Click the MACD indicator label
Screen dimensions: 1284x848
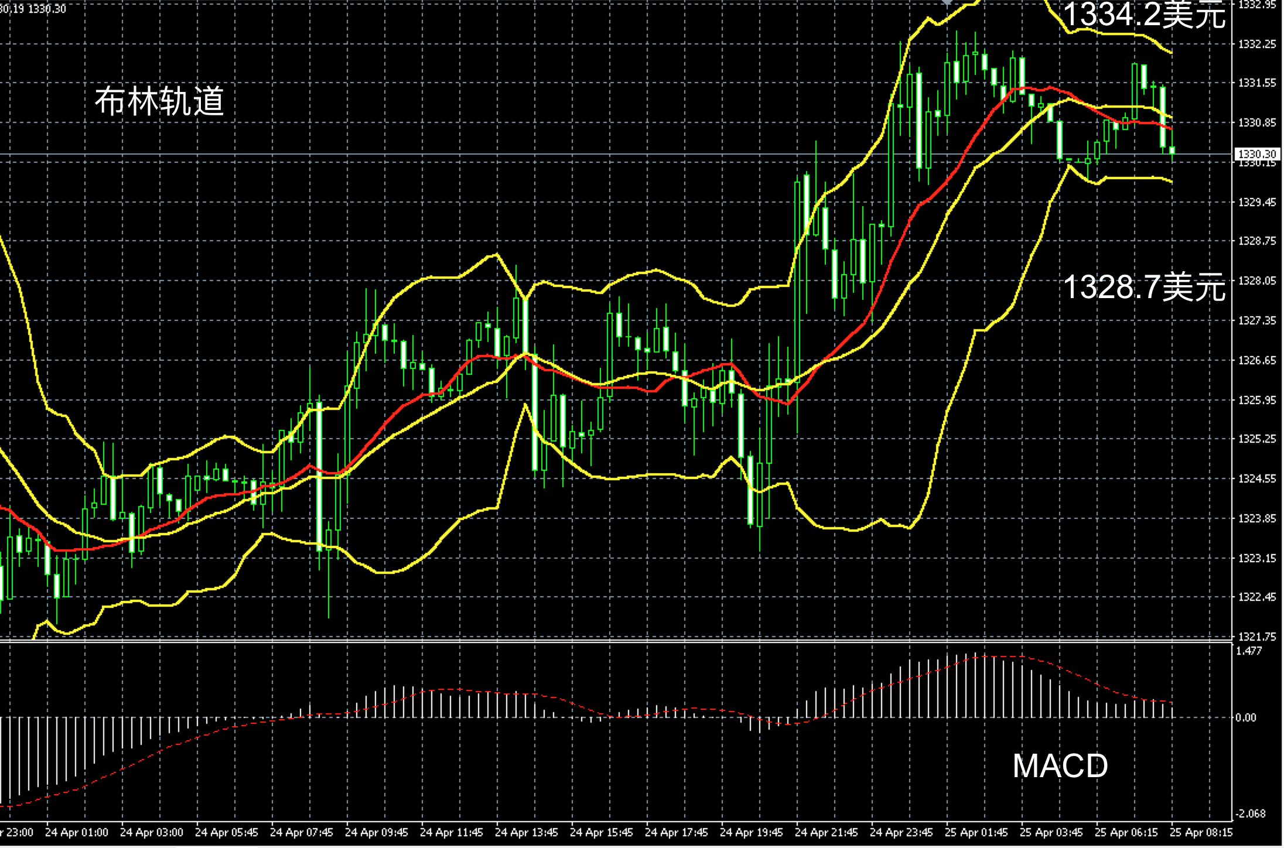[x=1060, y=765]
